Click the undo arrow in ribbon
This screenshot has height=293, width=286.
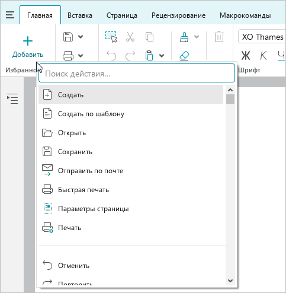pos(111,56)
